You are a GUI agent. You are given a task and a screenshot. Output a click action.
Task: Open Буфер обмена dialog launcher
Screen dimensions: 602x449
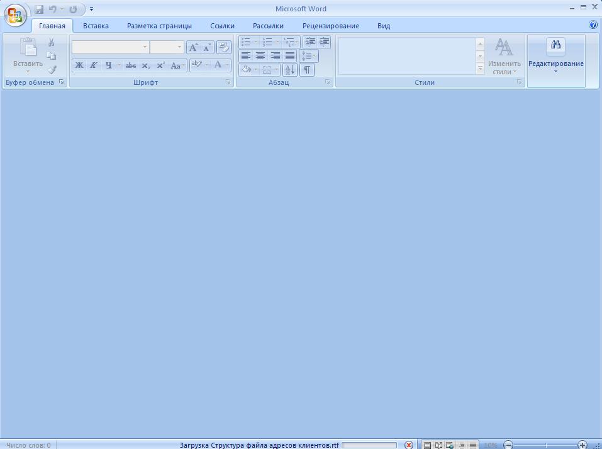[x=62, y=82]
